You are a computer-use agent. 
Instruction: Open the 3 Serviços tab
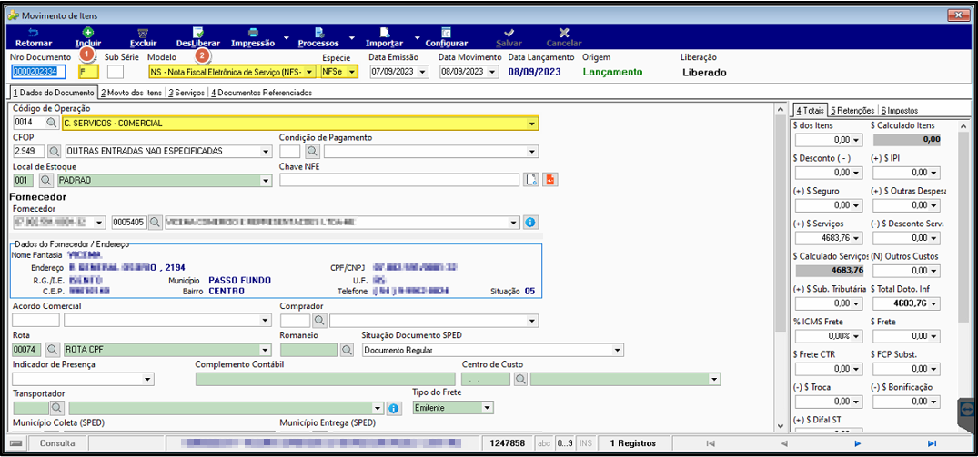click(186, 93)
